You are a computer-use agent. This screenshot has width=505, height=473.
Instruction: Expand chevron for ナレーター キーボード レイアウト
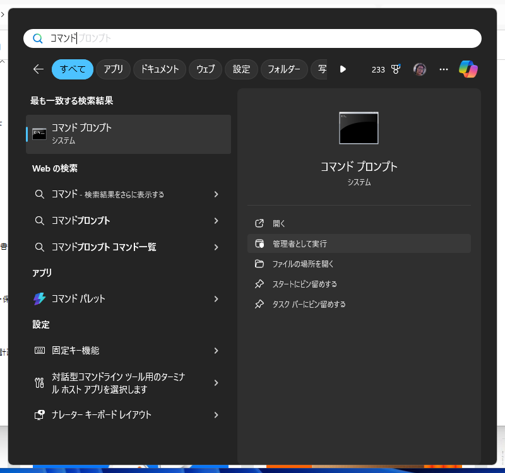[216, 415]
